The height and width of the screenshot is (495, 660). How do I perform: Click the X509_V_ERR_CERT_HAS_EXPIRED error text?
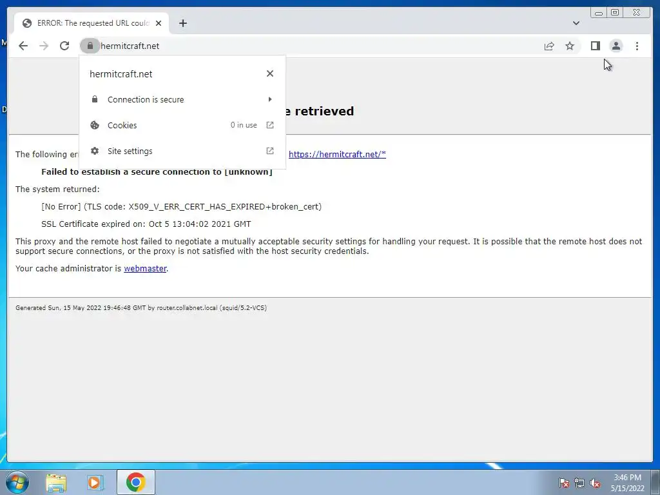(181, 207)
